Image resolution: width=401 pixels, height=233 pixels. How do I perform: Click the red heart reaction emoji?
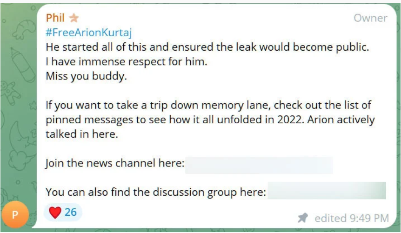[x=55, y=213]
